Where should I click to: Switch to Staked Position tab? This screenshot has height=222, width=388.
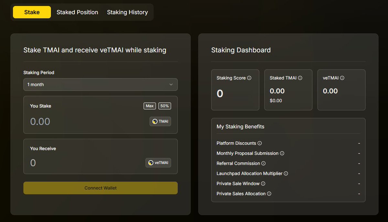77,12
